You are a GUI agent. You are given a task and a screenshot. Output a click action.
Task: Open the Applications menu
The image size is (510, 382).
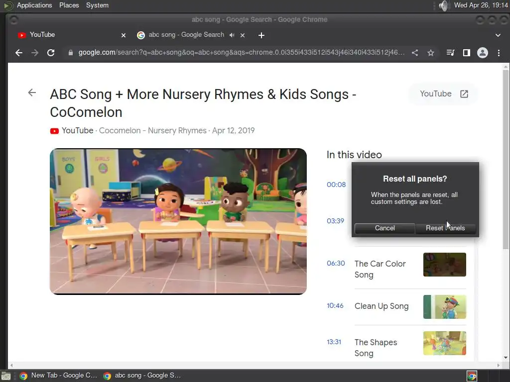pos(34,5)
